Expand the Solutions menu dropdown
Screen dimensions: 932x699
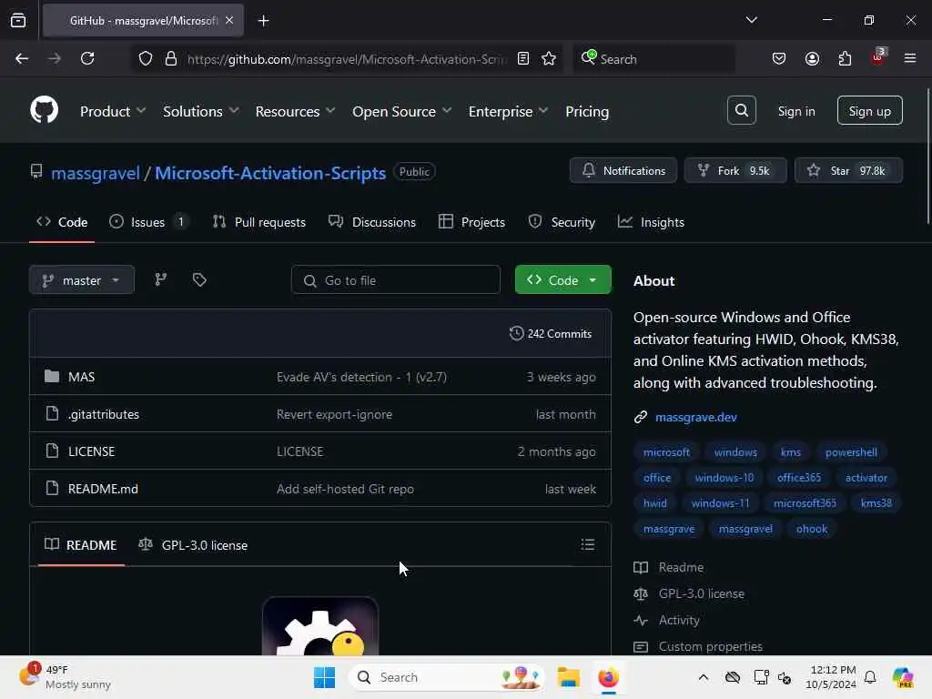click(201, 111)
